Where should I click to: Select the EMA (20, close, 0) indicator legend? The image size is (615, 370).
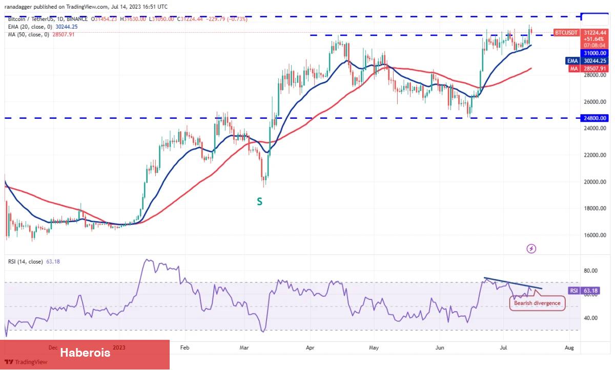pos(30,26)
